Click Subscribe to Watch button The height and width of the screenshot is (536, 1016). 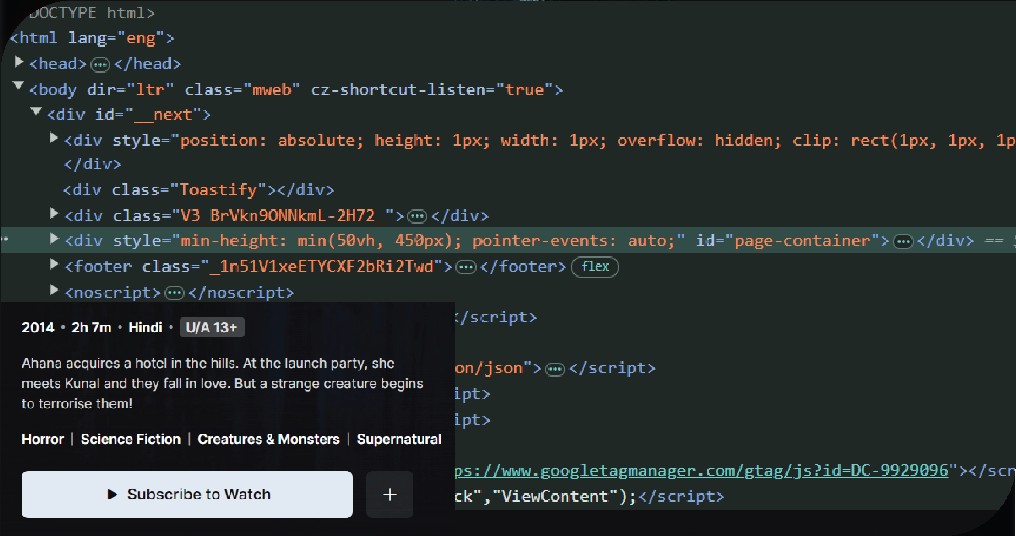[187, 494]
